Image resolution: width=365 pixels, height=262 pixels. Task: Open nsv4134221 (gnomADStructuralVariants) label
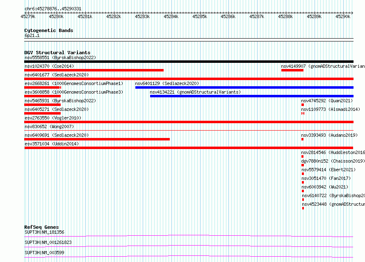pos(195,92)
